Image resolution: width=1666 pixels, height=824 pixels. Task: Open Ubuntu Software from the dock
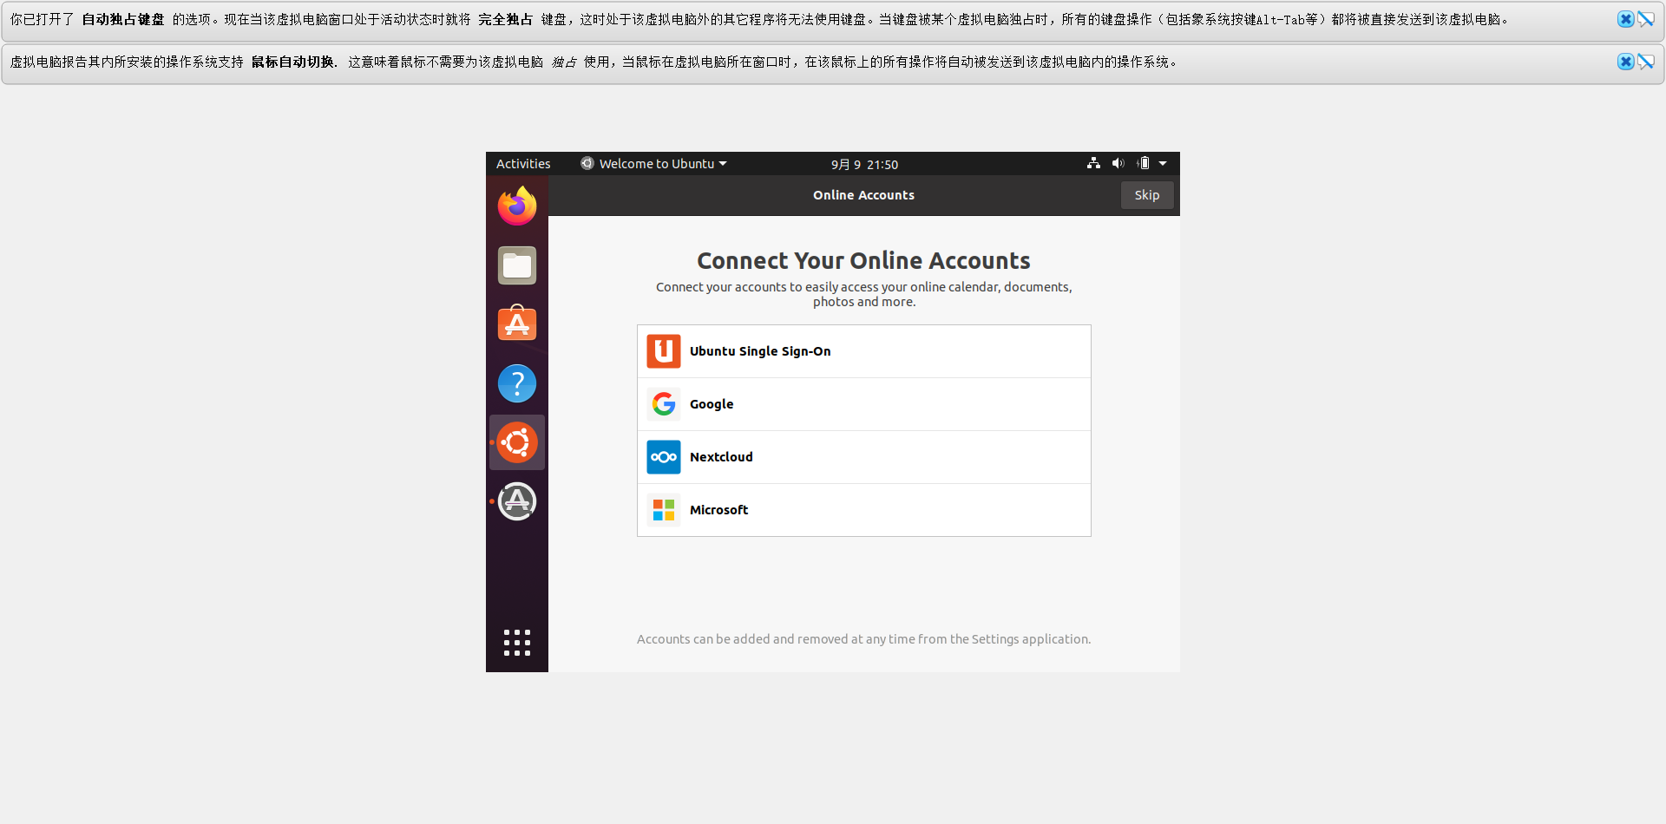pos(517,324)
